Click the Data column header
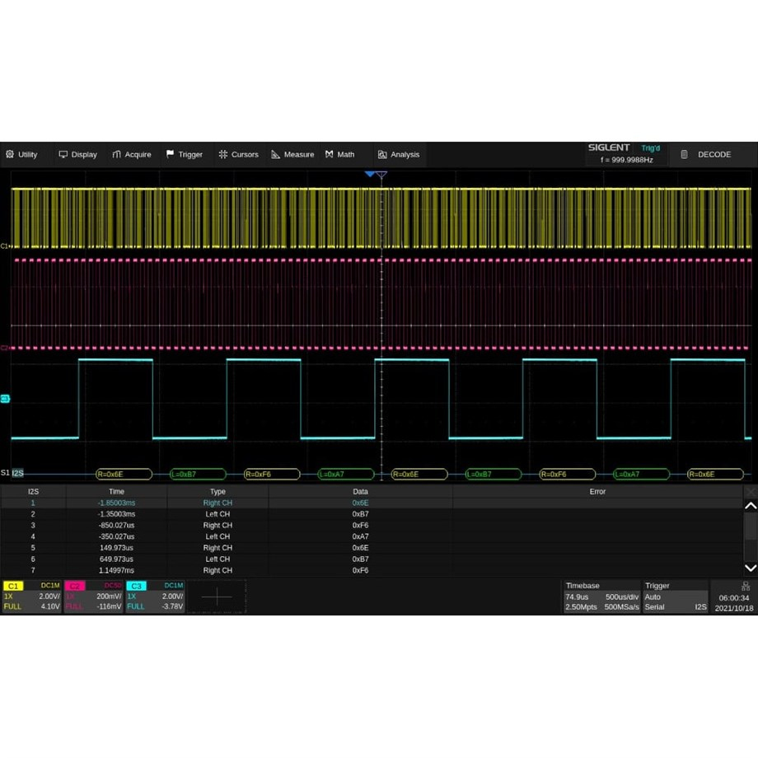 coord(360,492)
